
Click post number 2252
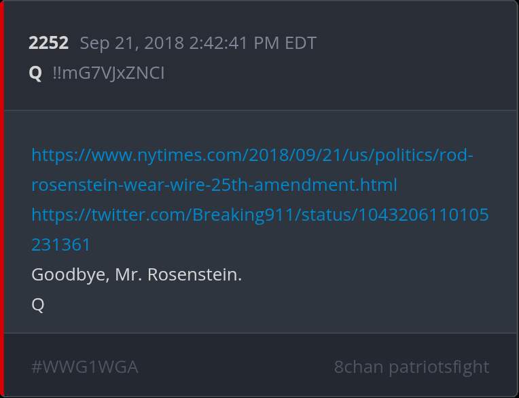point(48,43)
